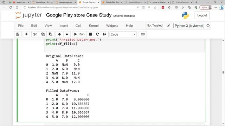The width and height of the screenshot is (225, 126).
Task: Click the unsaved changes status text
Action: (x=124, y=16)
